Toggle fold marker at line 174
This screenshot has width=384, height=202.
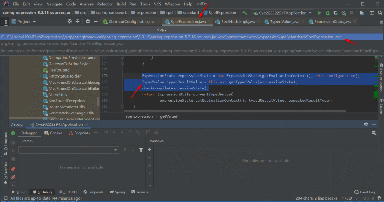click(122, 63)
